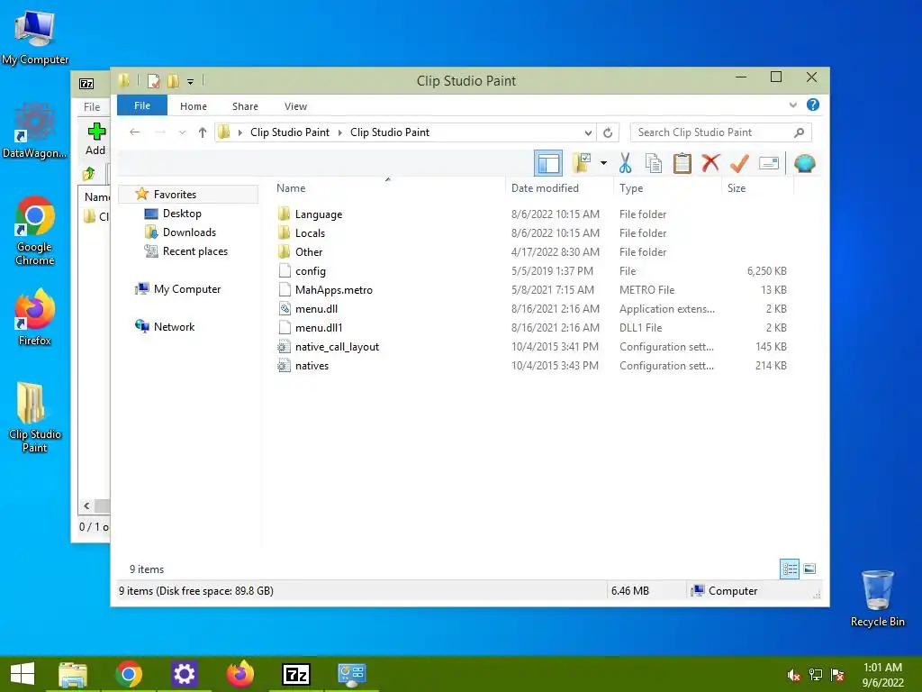Screen dimensions: 922x692
Task: Click the Paste clipboard icon
Action: coord(682,163)
